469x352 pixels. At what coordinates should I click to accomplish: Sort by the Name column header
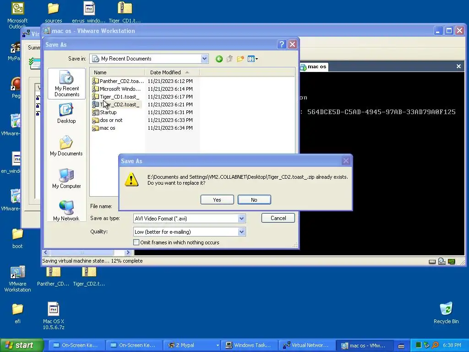coord(117,72)
